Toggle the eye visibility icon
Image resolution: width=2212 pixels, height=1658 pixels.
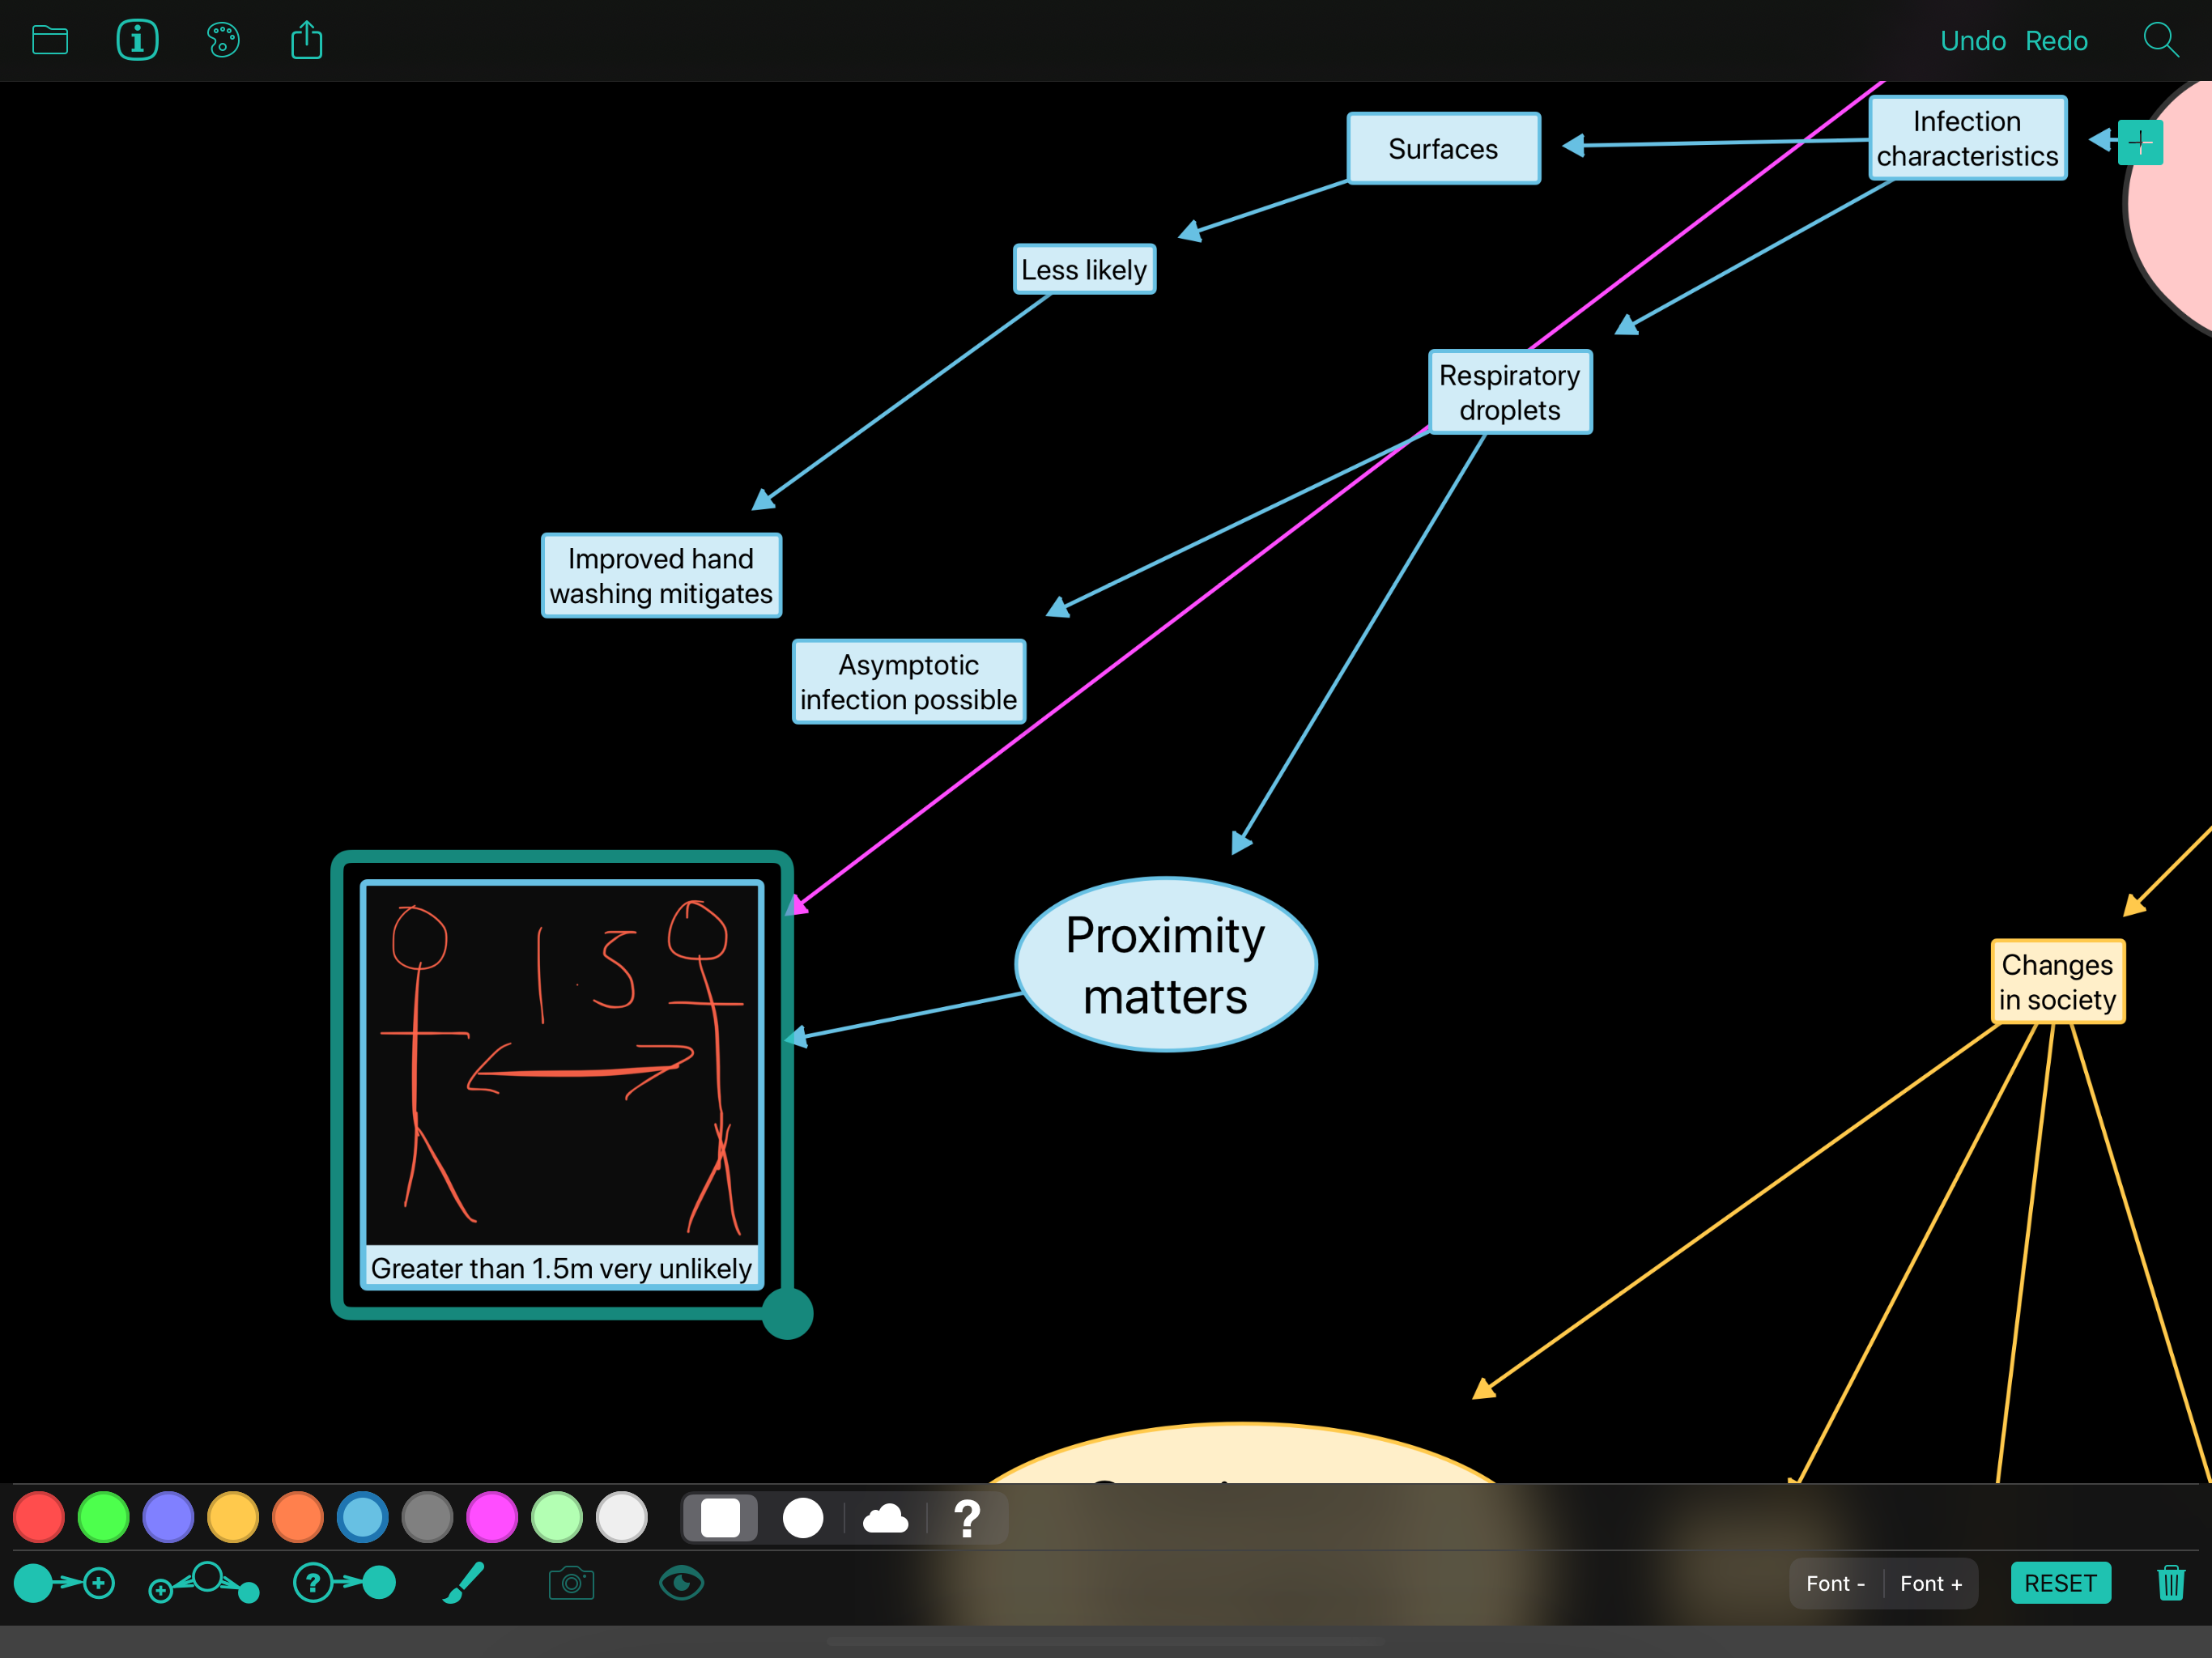(681, 1583)
